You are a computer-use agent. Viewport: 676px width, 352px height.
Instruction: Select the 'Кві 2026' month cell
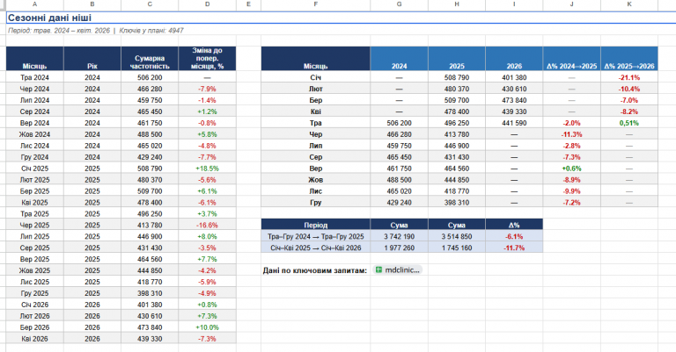34,339
